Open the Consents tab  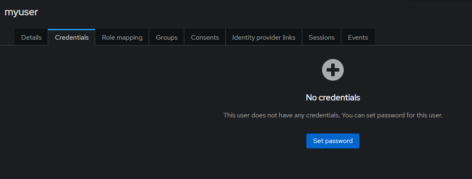coord(205,37)
